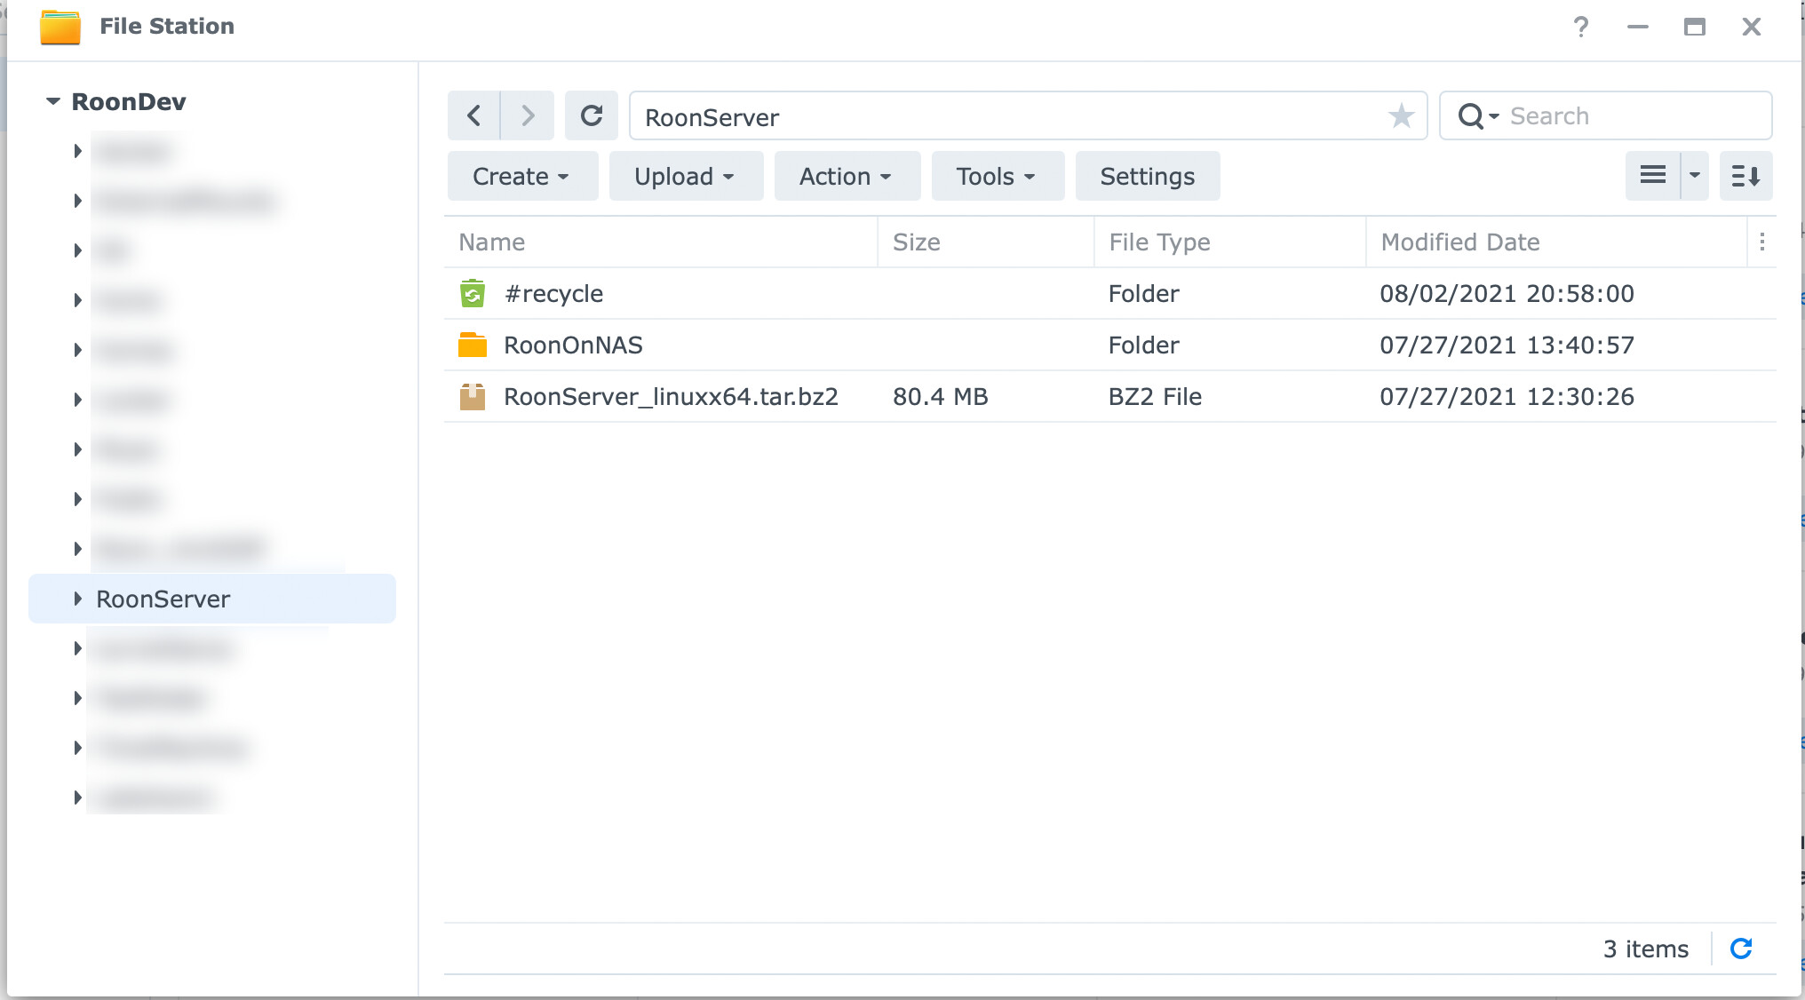Open the view mode dropdown arrow
Image resolution: width=1805 pixels, height=1000 pixels.
pyautogui.click(x=1695, y=175)
